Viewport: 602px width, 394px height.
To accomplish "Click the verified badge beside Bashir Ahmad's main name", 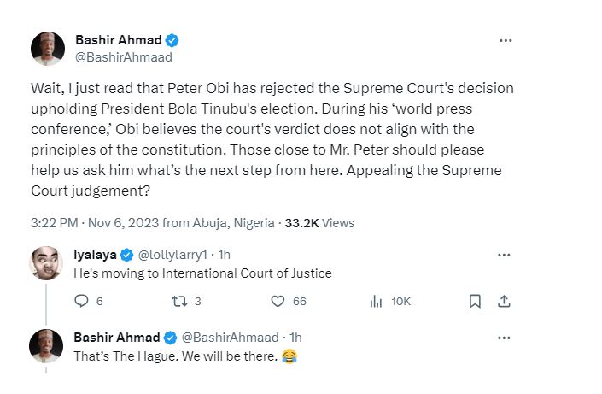I will click(x=172, y=40).
